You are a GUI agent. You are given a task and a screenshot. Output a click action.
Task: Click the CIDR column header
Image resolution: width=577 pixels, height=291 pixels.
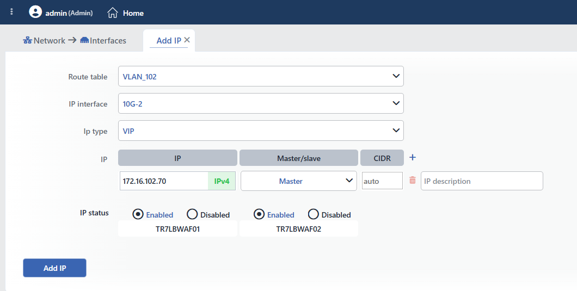coord(382,158)
